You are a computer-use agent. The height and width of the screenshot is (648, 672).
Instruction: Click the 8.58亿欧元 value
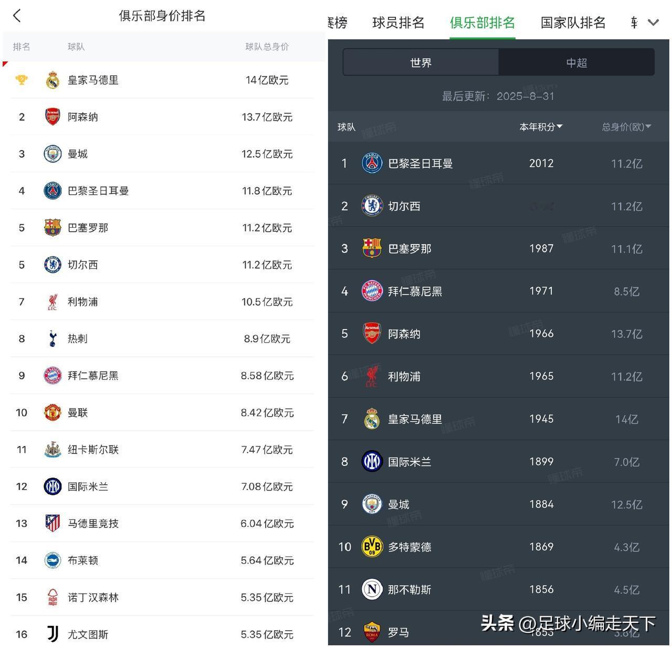[x=267, y=376]
